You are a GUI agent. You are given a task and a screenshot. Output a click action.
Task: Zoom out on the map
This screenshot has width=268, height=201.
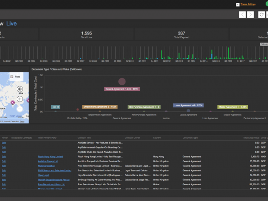[20, 109]
